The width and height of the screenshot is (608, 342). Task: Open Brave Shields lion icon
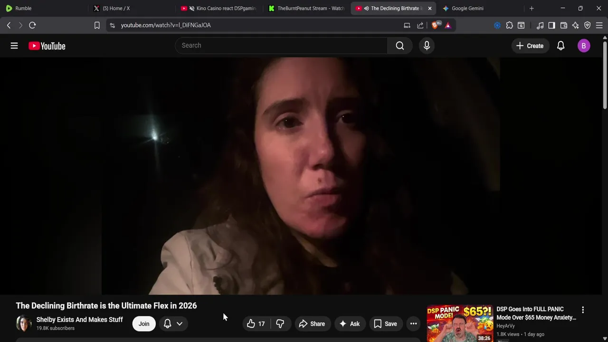(435, 25)
